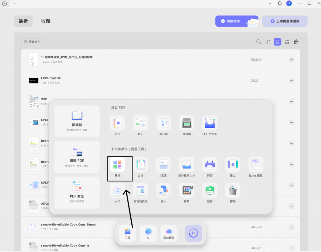Switch to grid thumbnail view
This screenshot has height=252, width=321.
tap(287, 42)
